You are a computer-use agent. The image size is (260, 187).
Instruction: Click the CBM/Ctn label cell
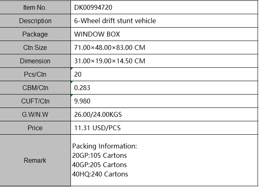click(35, 88)
